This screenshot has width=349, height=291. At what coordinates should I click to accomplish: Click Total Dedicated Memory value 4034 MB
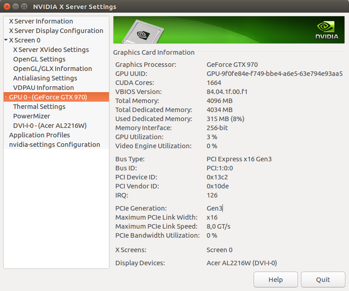[x=219, y=110]
